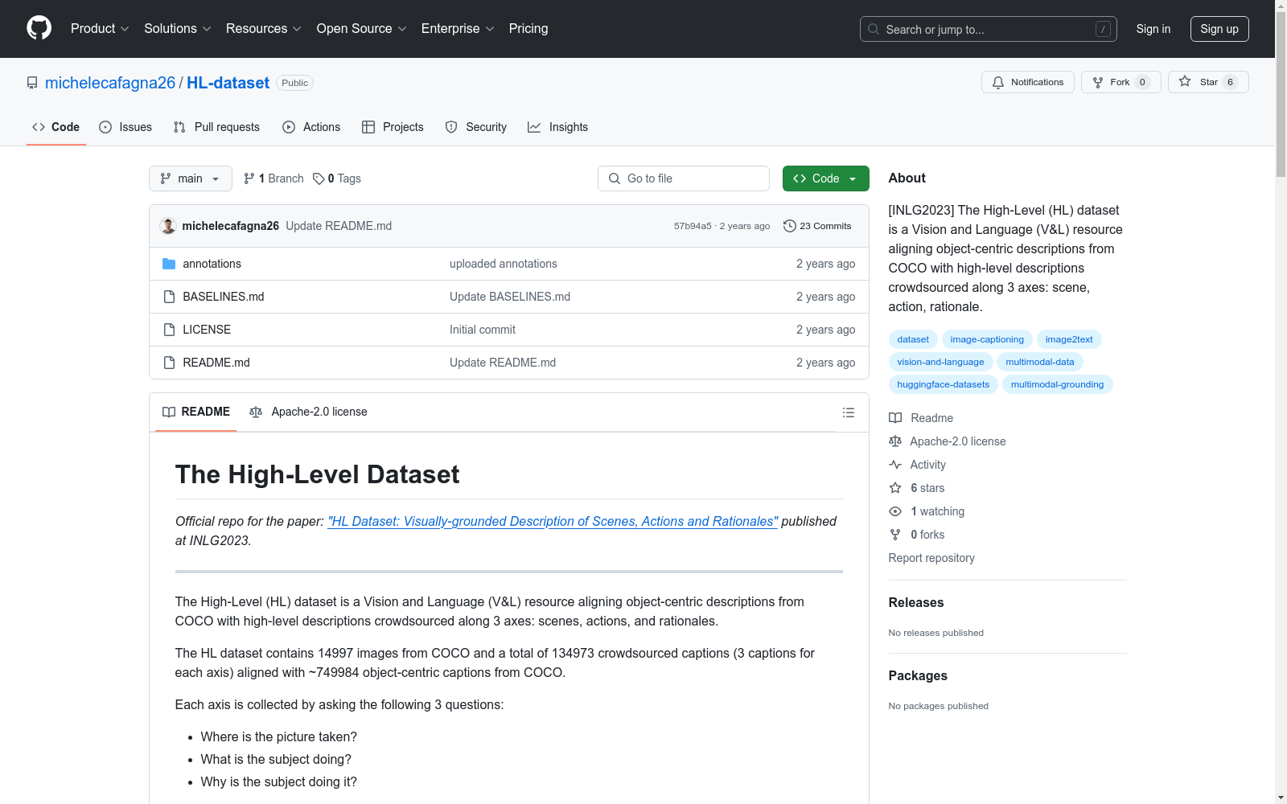Open the dataset topic tag
Image resolution: width=1287 pixels, height=804 pixels.
click(x=913, y=339)
